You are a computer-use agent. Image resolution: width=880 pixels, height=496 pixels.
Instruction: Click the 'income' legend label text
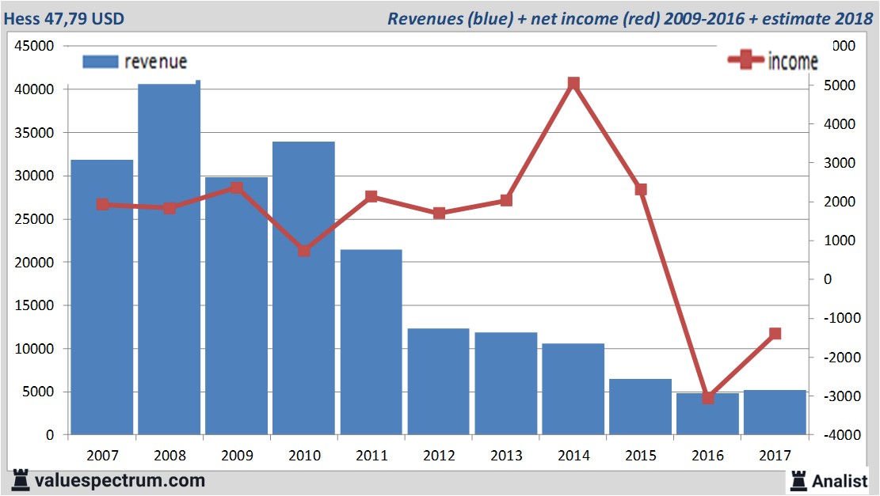coord(793,61)
